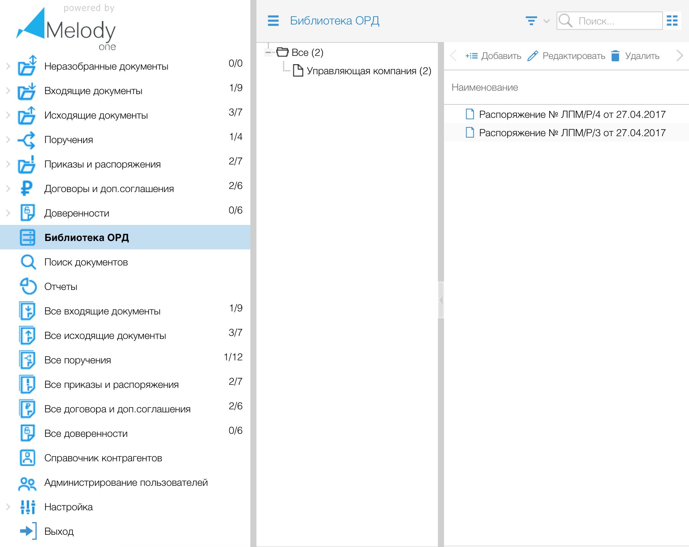Expand the Настройка menu chevron

8,507
